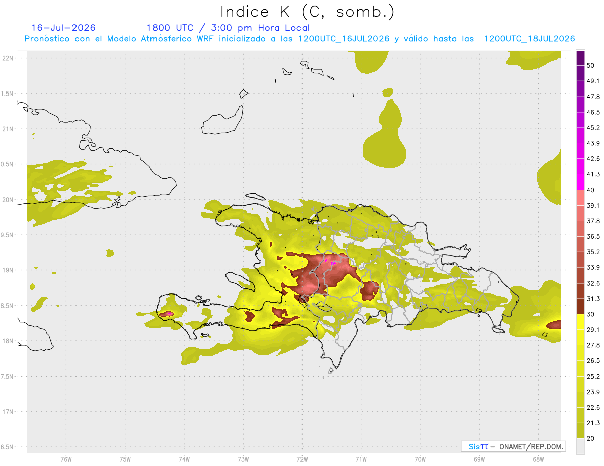Viewport: 604px width, 466px height.
Task: Click the colorbar value "42.6"
Action: pos(593,159)
